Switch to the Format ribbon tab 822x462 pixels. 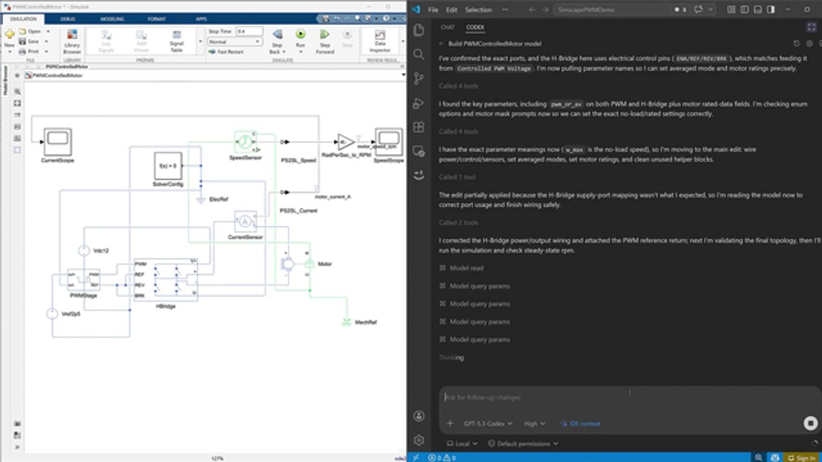156,19
